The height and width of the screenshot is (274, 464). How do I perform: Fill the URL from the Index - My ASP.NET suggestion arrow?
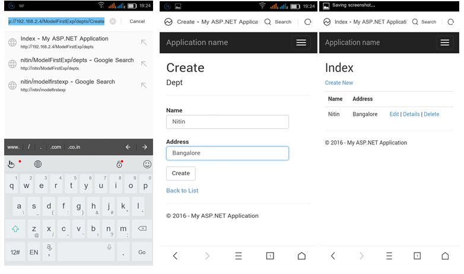[144, 43]
